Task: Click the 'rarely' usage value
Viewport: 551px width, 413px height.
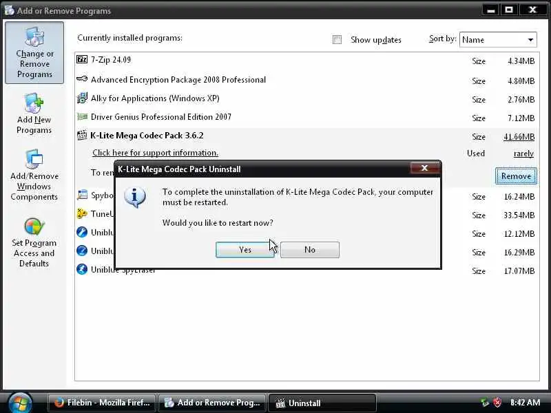Action: [x=523, y=153]
